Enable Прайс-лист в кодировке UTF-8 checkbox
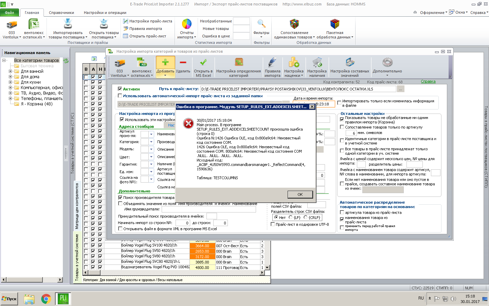Image resolution: width=489 pixels, height=306 pixels. [x=273, y=224]
